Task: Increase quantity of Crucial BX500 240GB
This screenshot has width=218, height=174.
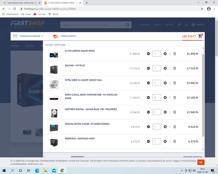Action: click(x=165, y=127)
